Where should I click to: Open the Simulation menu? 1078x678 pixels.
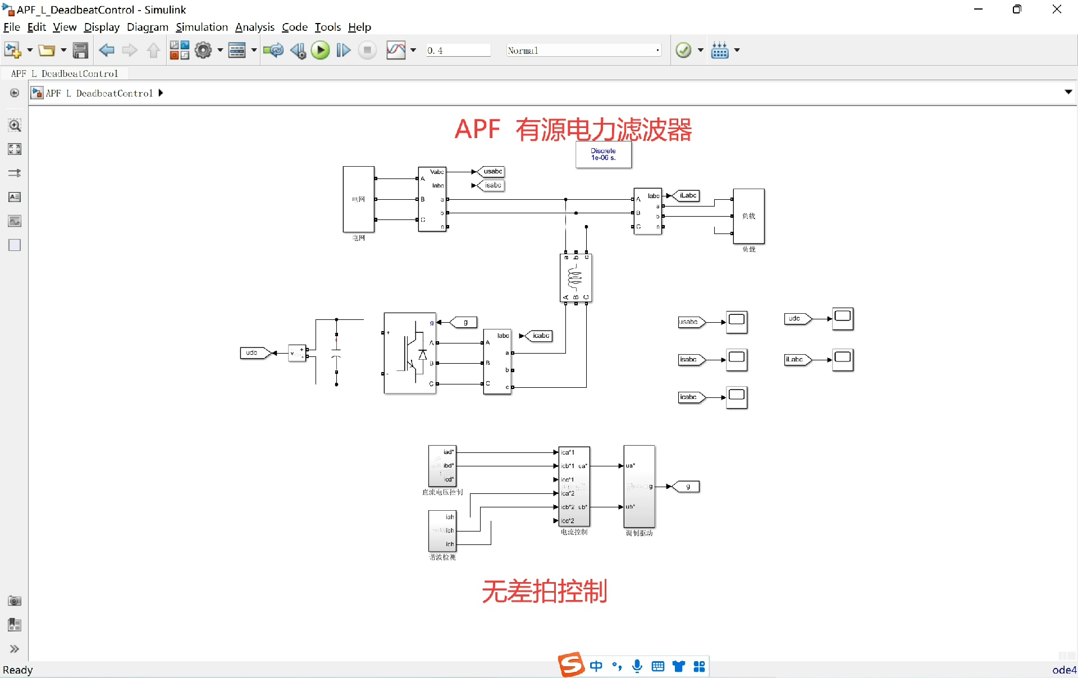click(202, 27)
